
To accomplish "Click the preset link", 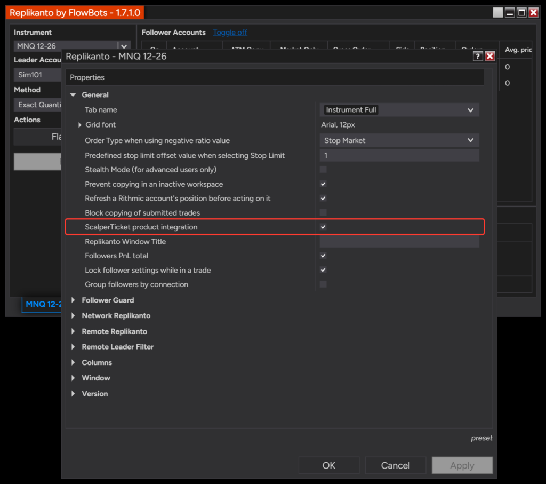I will (481, 438).
